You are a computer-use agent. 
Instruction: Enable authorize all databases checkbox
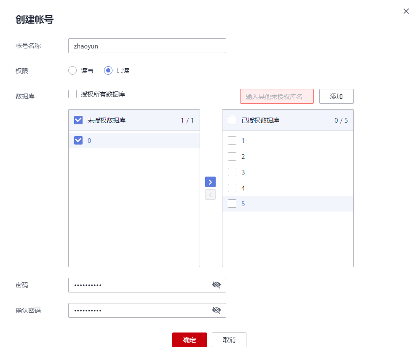click(72, 94)
